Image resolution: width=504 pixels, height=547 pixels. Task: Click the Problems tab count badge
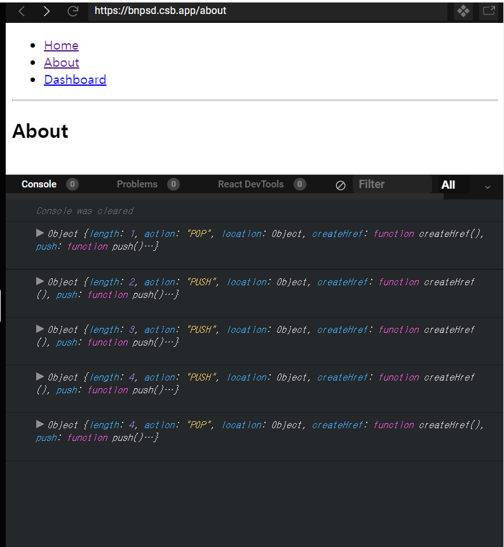[174, 184]
